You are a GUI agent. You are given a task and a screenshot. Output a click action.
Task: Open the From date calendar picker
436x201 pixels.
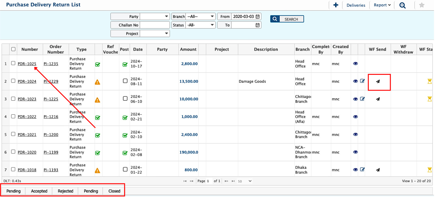[258, 17]
